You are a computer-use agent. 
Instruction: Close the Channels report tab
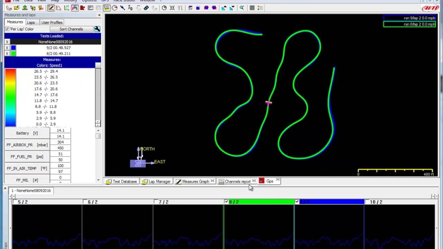(254, 181)
